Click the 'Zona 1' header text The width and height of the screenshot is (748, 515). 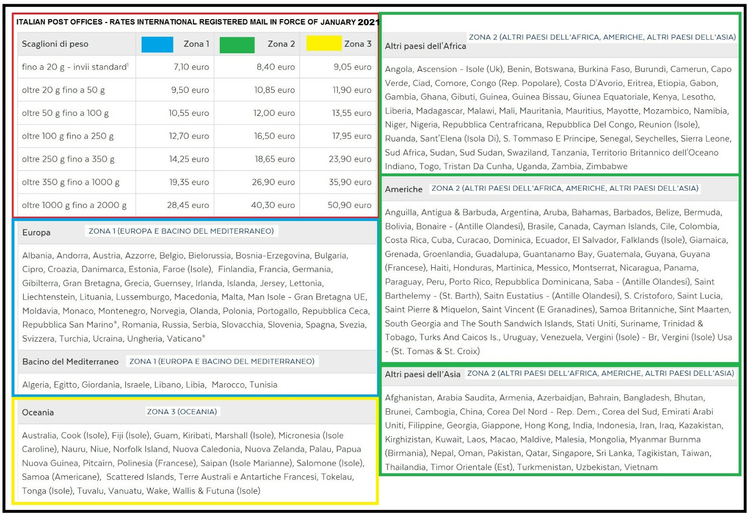click(x=196, y=44)
